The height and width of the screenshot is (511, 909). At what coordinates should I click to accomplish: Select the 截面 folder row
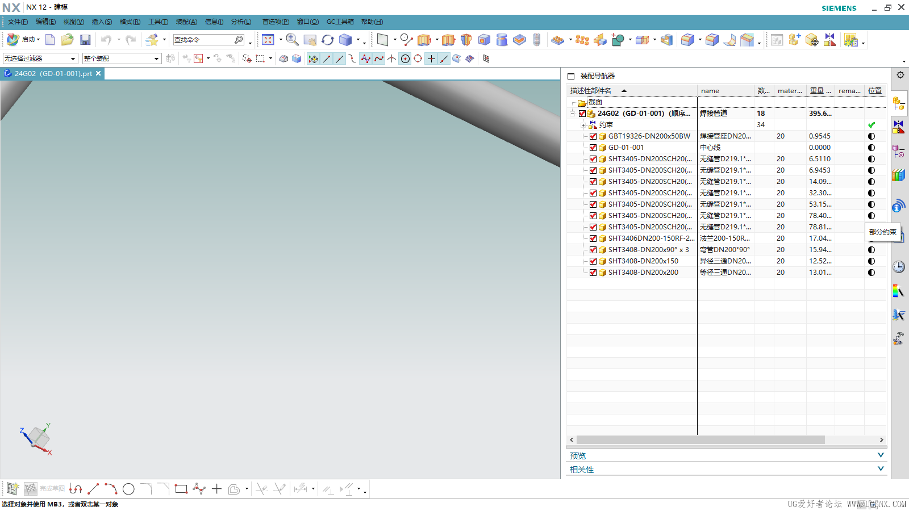coord(726,102)
